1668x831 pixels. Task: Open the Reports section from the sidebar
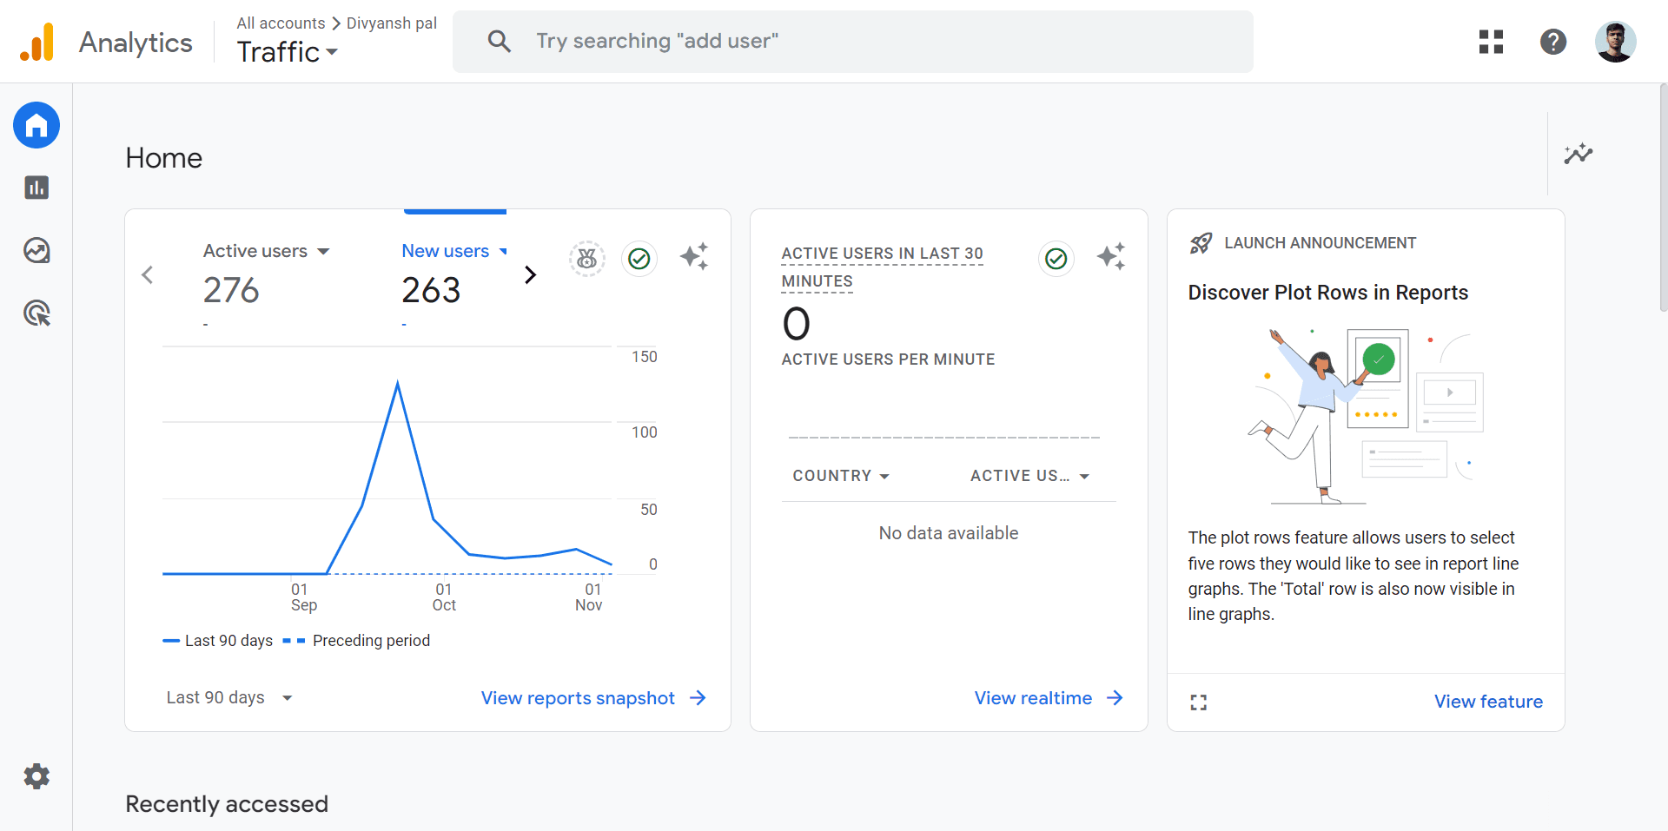tap(36, 188)
